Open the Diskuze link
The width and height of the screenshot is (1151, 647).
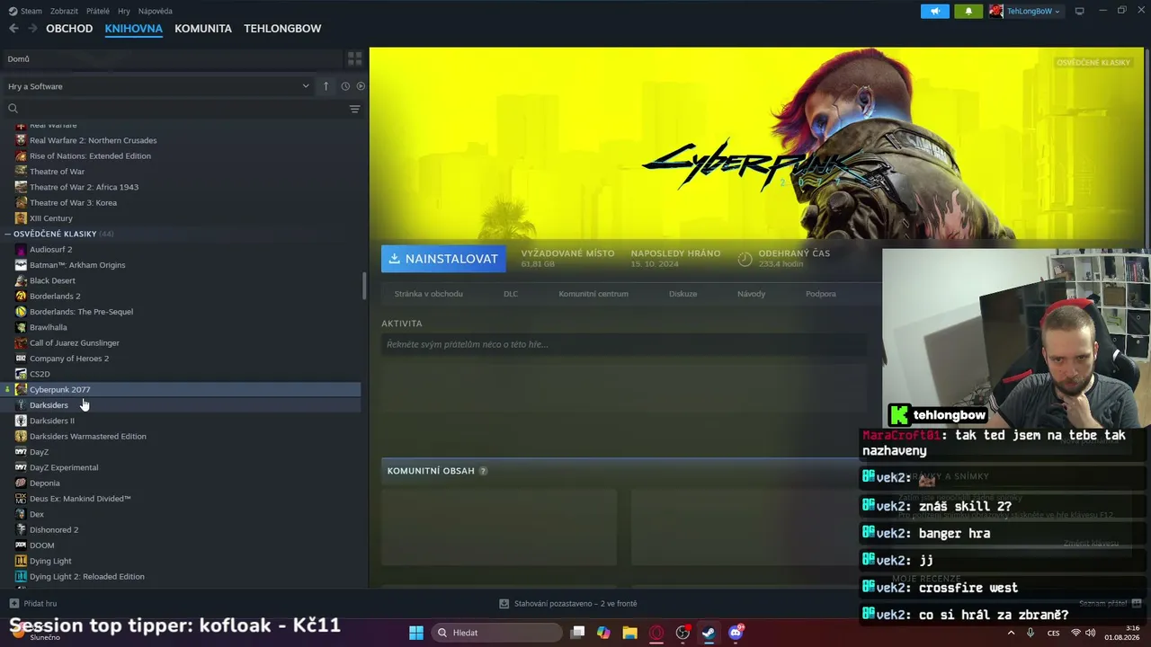click(683, 294)
